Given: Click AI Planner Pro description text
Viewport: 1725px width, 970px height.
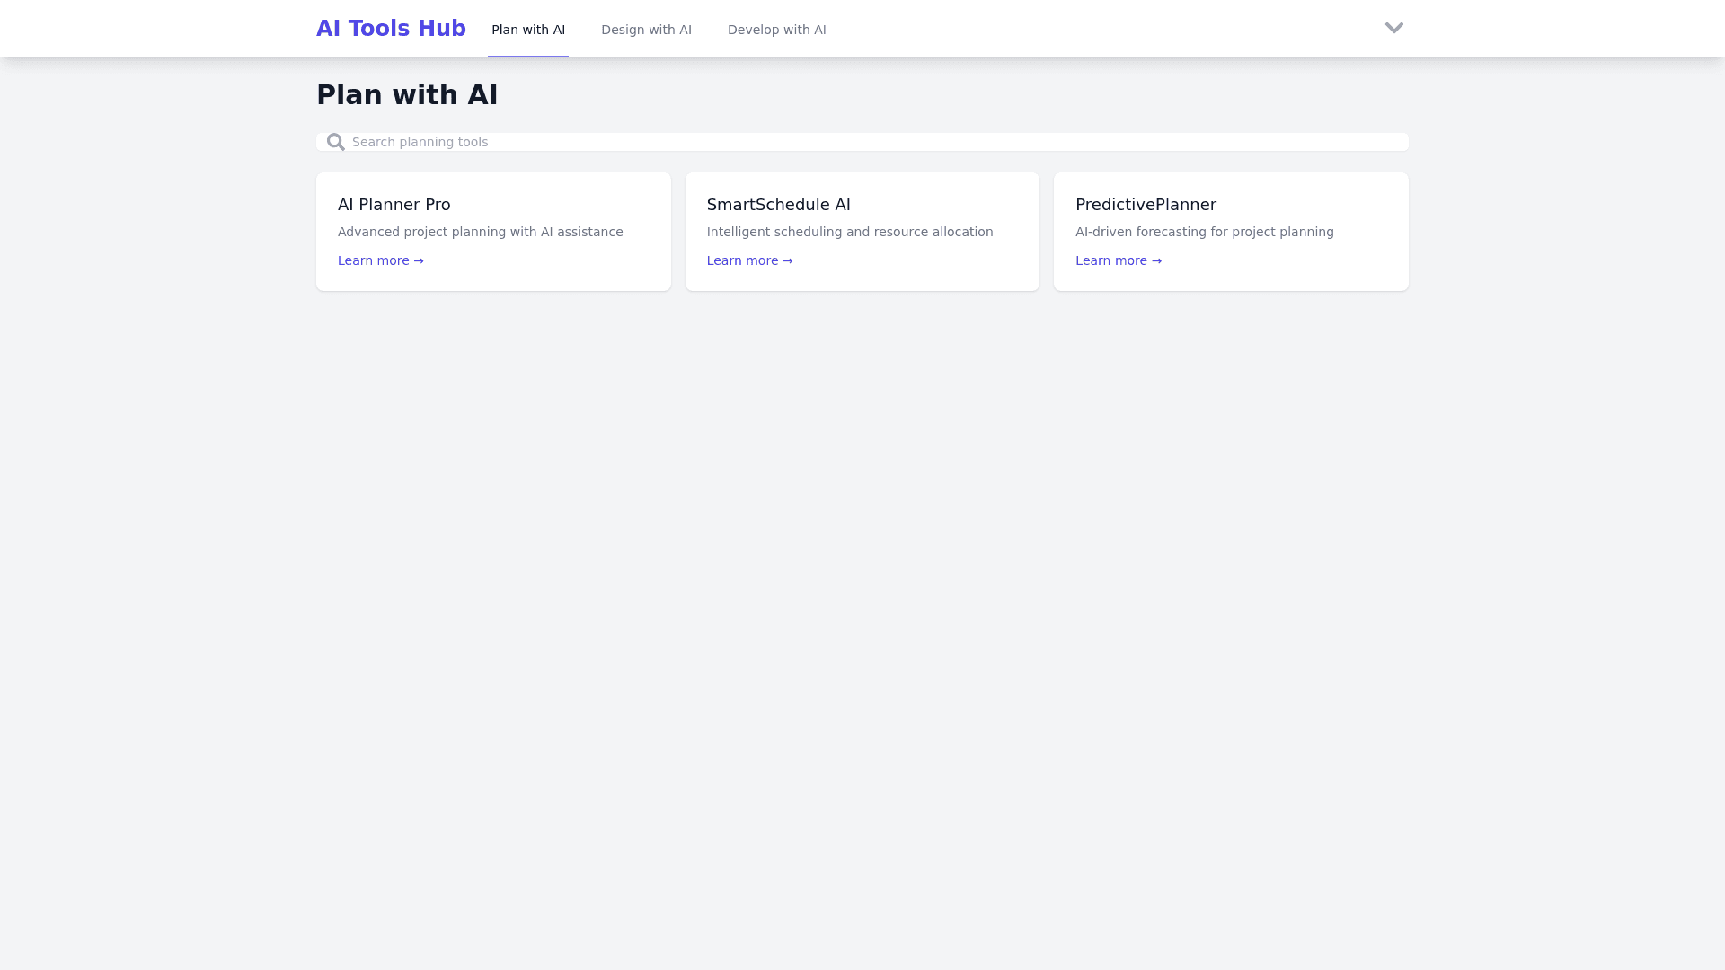Looking at the screenshot, I should point(480,232).
